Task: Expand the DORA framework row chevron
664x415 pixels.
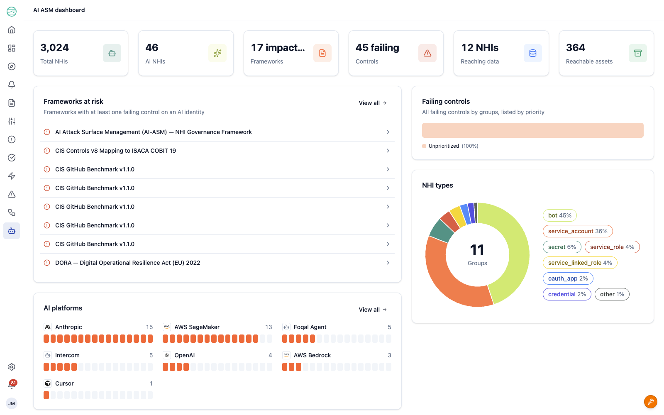Action: [x=388, y=263]
